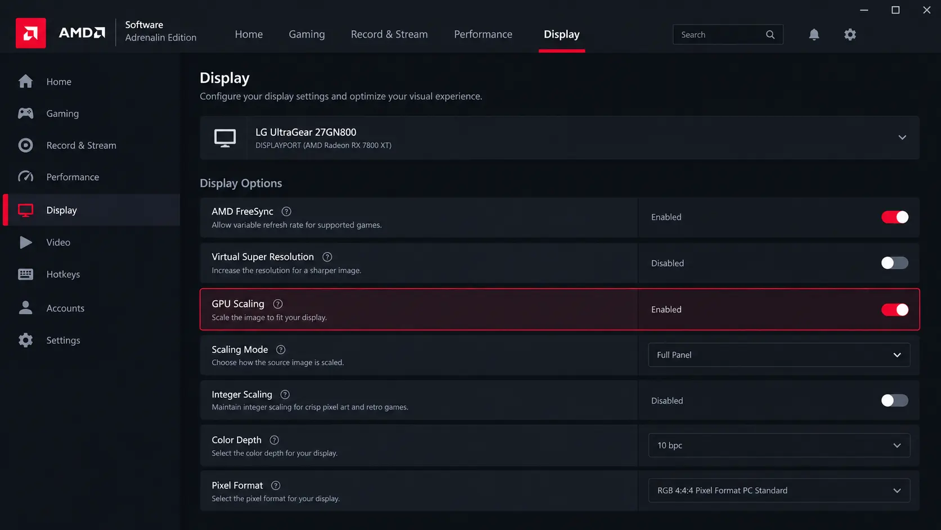Image resolution: width=941 pixels, height=530 pixels.
Task: Open Display label in the sidebar
Action: point(61,210)
